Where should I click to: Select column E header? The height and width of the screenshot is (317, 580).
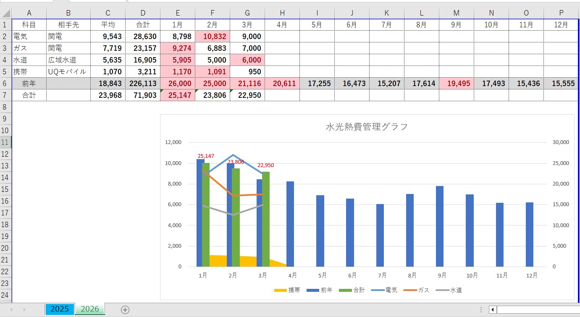point(178,14)
